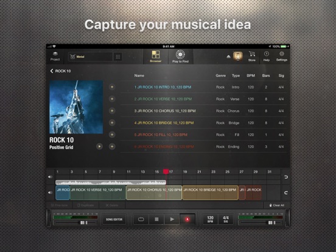Mute the top timeline track speaker
The image size is (336, 252).
(50, 177)
